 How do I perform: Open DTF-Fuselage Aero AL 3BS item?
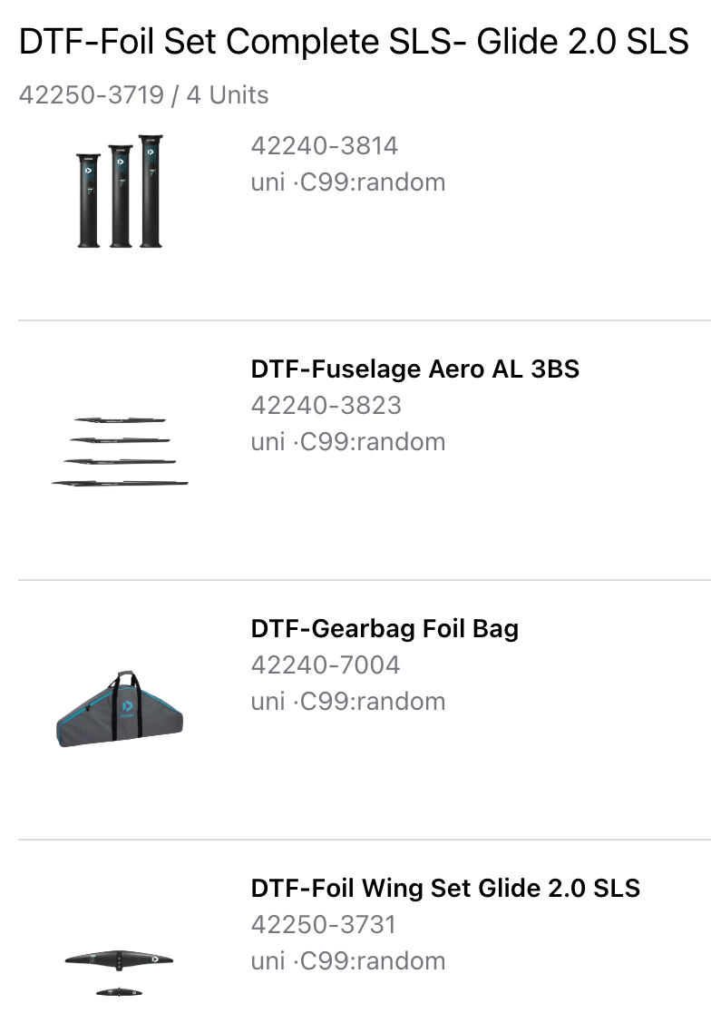pos(414,369)
